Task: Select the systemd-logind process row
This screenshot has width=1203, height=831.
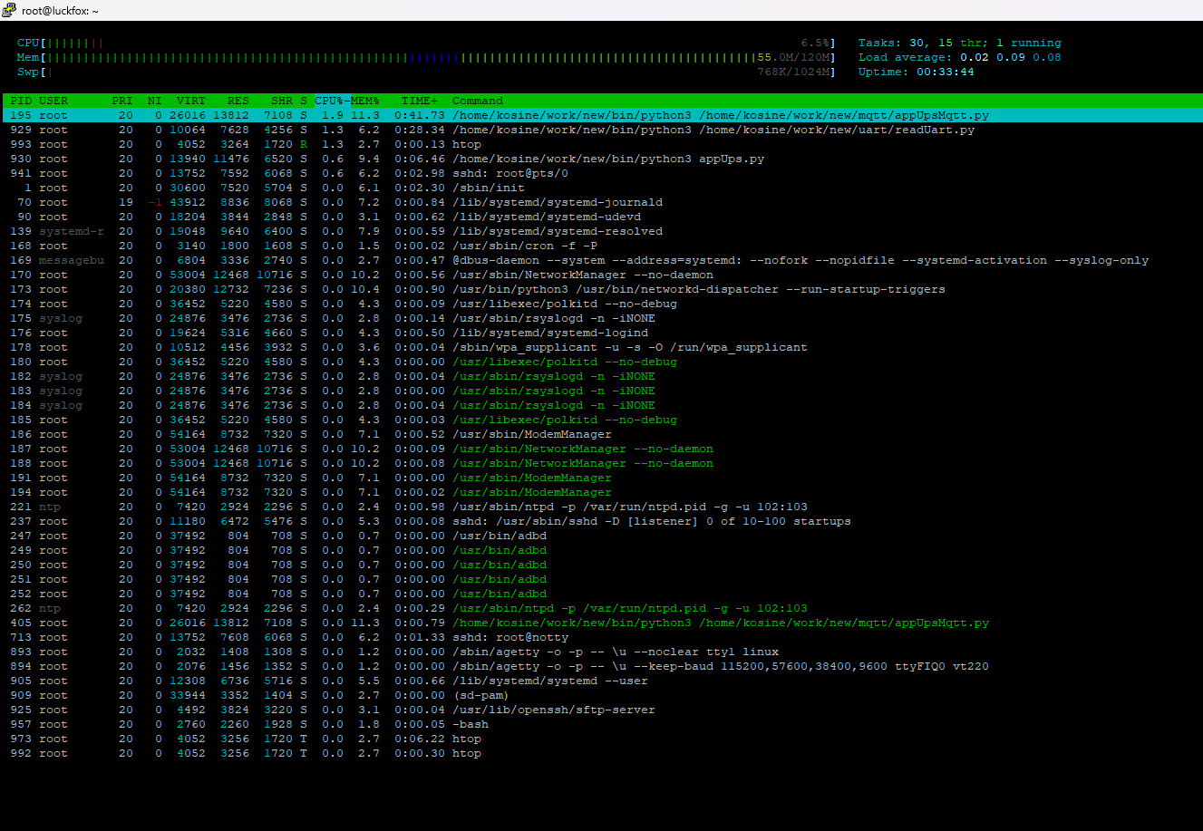Action: pyautogui.click(x=601, y=333)
